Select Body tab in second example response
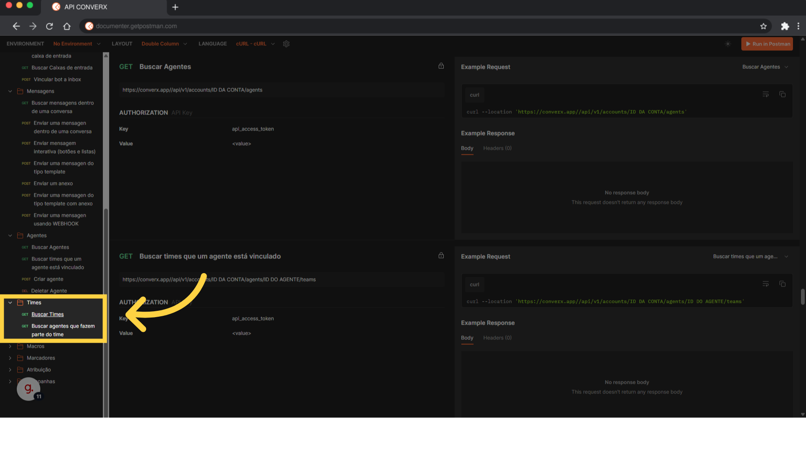 click(467, 338)
